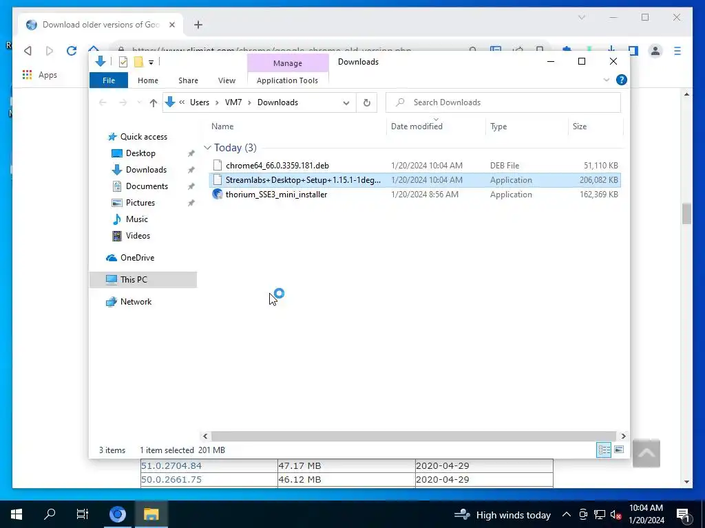705x528 pixels.
Task: Click the browser back arrow
Action: [28, 51]
